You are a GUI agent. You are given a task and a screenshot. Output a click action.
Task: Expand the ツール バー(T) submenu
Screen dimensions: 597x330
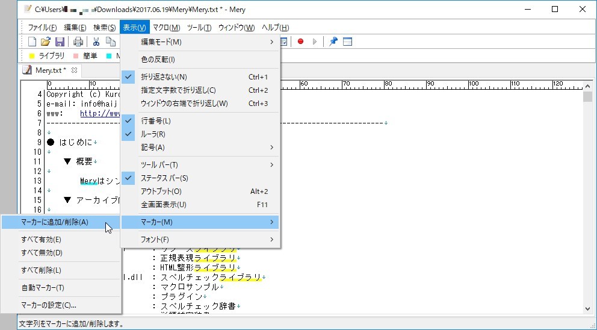click(x=200, y=164)
